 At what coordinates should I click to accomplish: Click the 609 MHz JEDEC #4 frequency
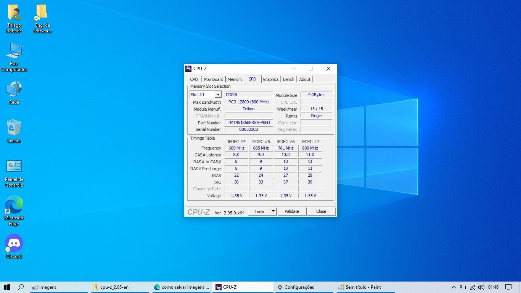pyautogui.click(x=236, y=148)
